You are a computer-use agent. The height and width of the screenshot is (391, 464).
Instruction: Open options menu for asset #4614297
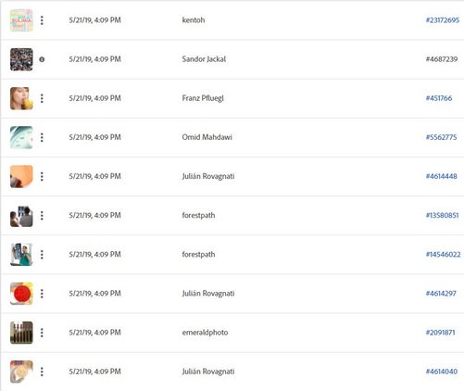(x=42, y=294)
